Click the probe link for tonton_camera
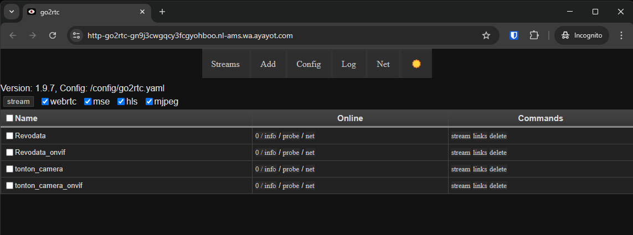 (291, 169)
